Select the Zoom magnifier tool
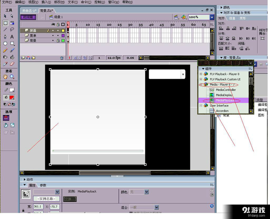 pos(12,77)
